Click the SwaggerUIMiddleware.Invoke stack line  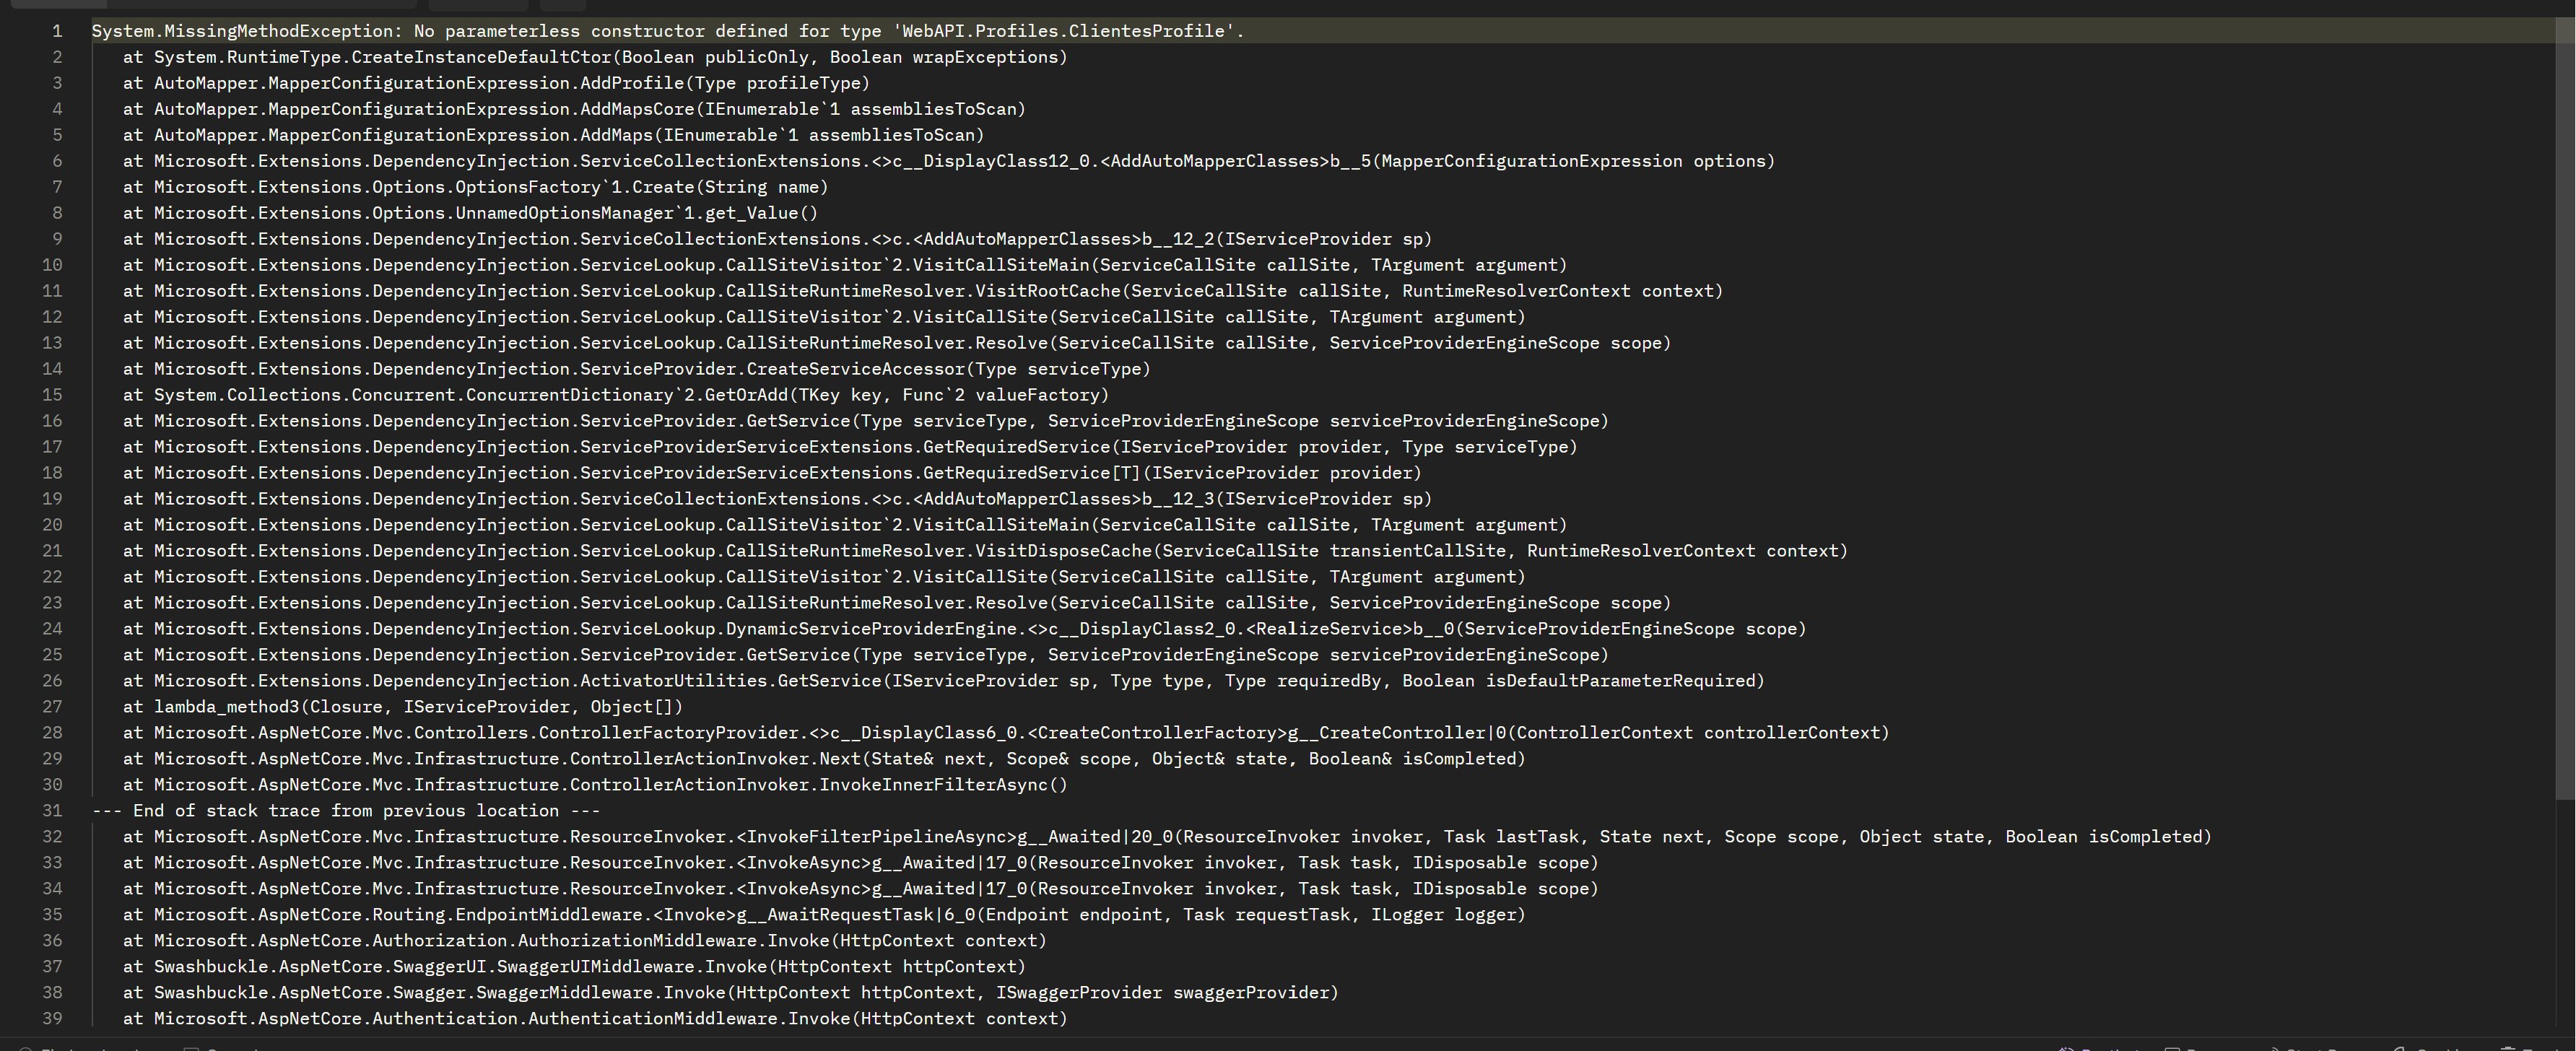click(574, 967)
